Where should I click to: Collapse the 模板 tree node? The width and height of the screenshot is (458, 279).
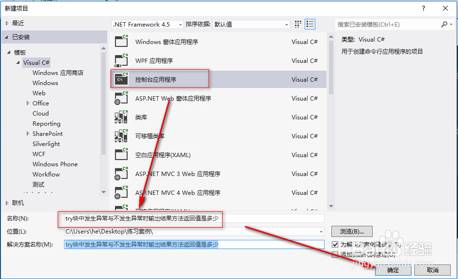coord(9,52)
